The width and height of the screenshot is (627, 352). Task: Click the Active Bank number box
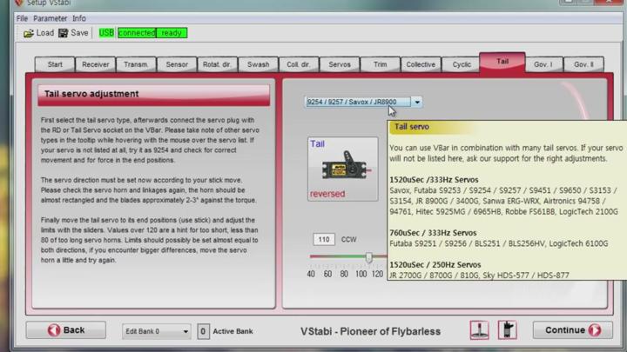click(203, 331)
